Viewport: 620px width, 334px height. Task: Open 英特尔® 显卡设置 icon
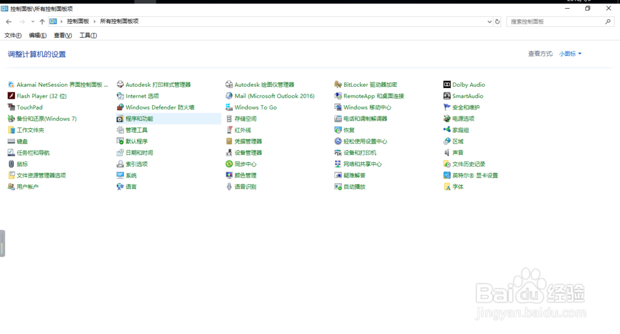tap(447, 175)
